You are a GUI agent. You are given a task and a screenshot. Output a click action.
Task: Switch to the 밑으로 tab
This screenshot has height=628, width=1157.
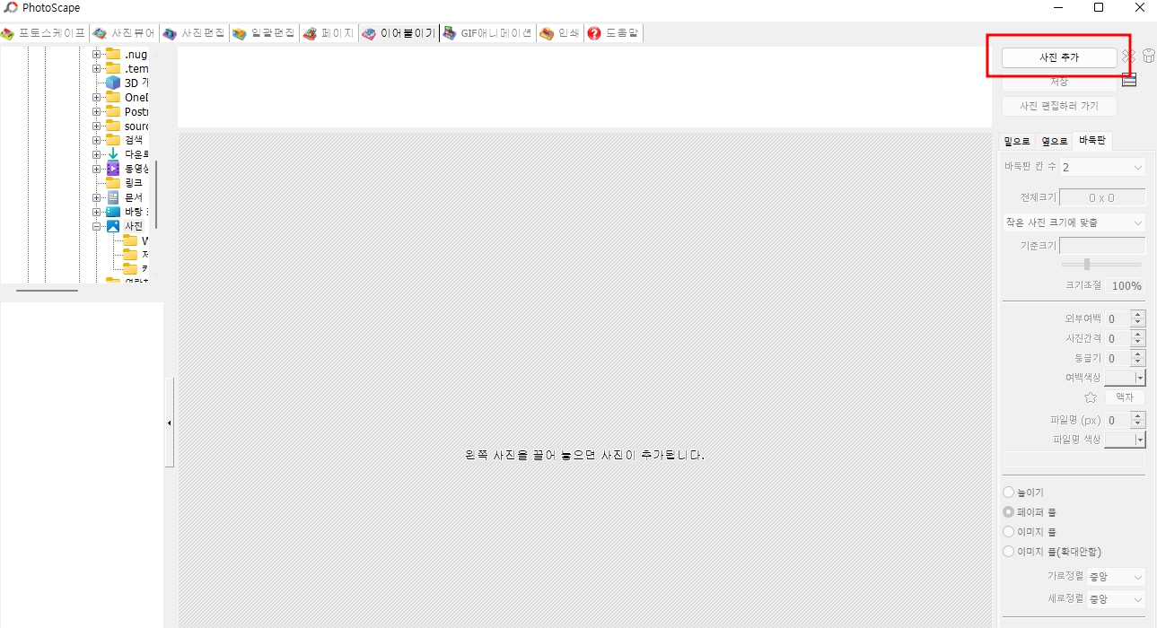(1018, 141)
